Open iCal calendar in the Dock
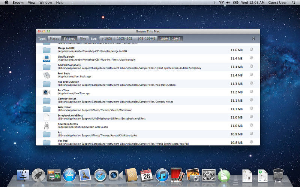Viewport: 300px width, 187px height. point(147,175)
